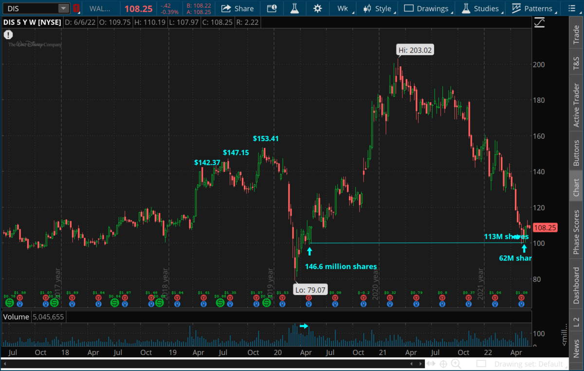Select the 146.6 million shares annotation
Image resolution: width=584 pixels, height=371 pixels.
pyautogui.click(x=341, y=266)
